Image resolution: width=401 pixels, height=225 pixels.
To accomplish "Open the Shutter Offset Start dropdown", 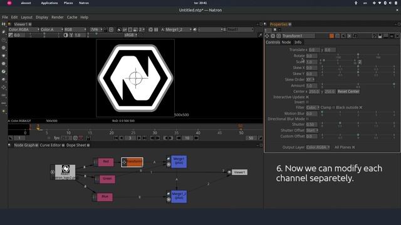I will (312, 131).
